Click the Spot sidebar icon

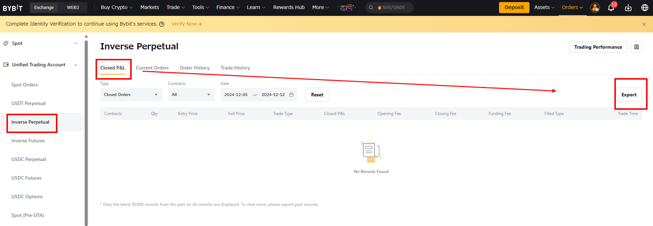[x=6, y=44]
